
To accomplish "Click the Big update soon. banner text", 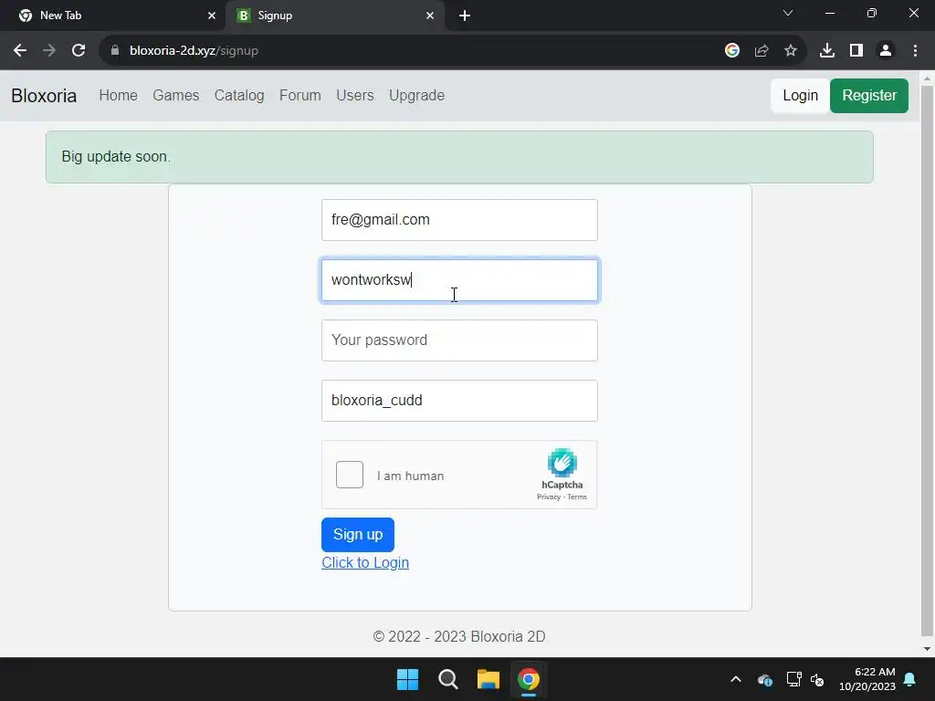I will 116,157.
